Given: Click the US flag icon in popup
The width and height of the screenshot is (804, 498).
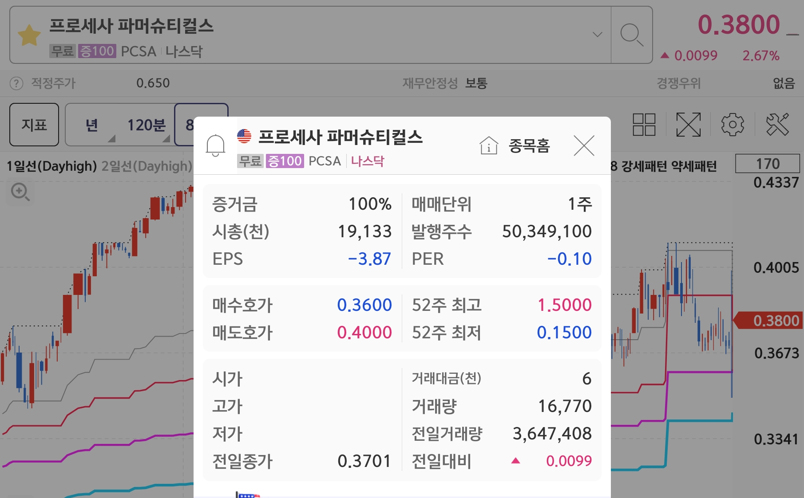Looking at the screenshot, I should 244,136.
